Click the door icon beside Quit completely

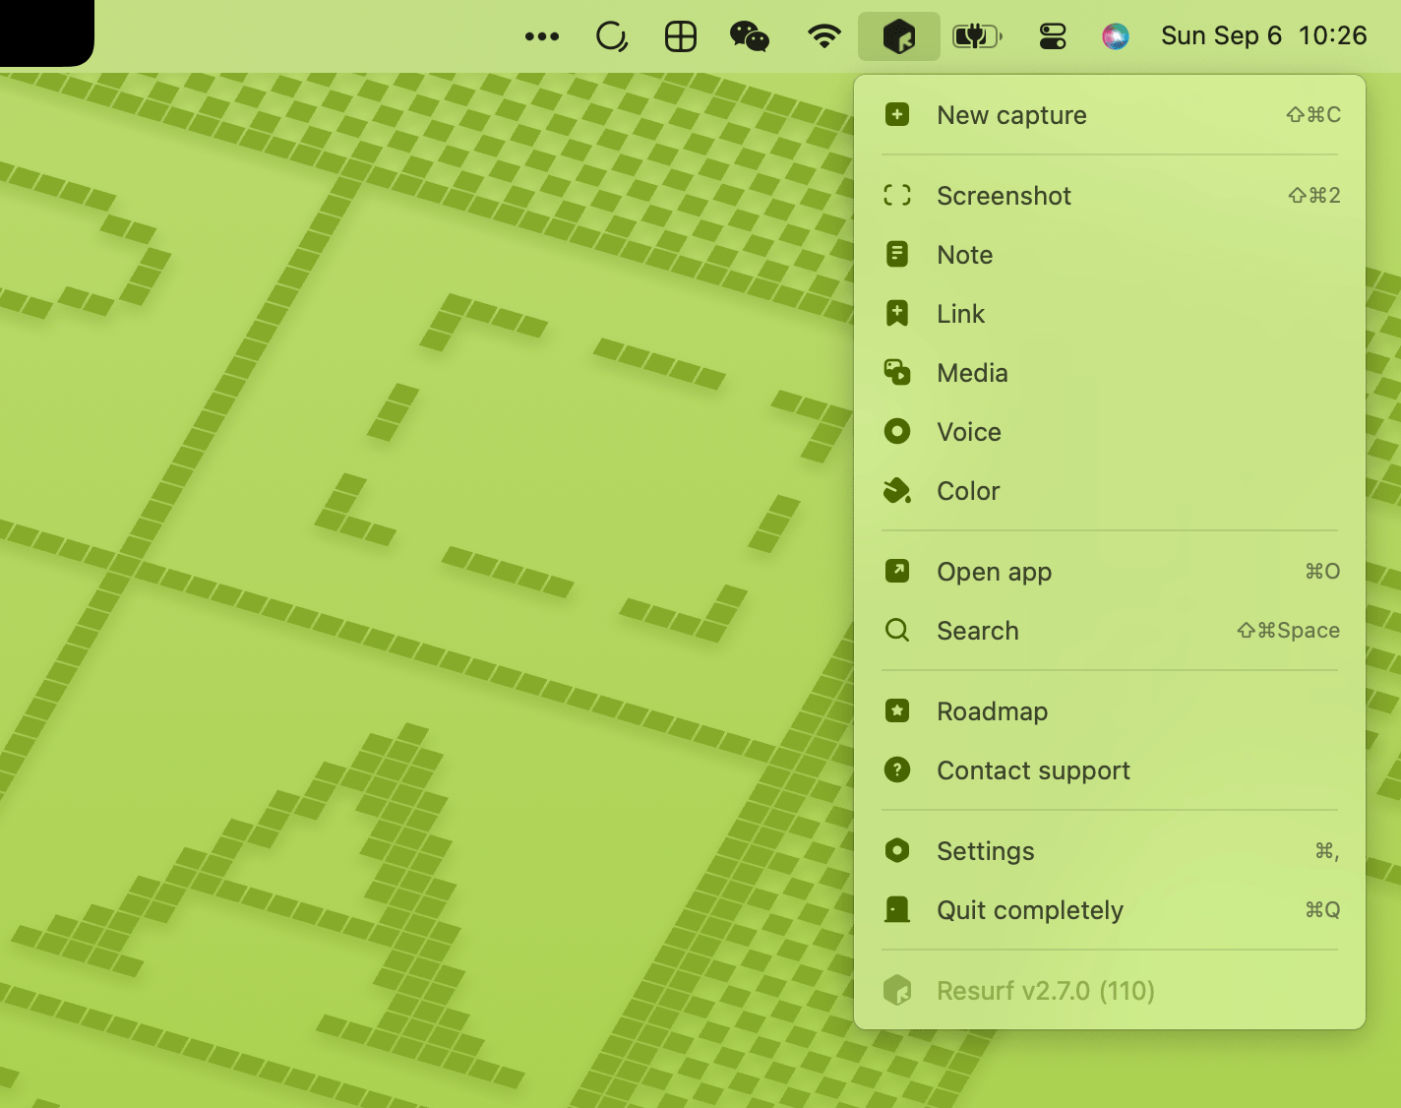pyautogui.click(x=897, y=910)
